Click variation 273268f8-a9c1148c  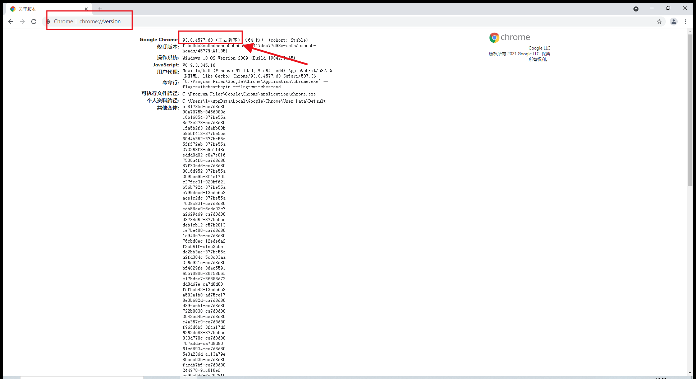(x=204, y=150)
